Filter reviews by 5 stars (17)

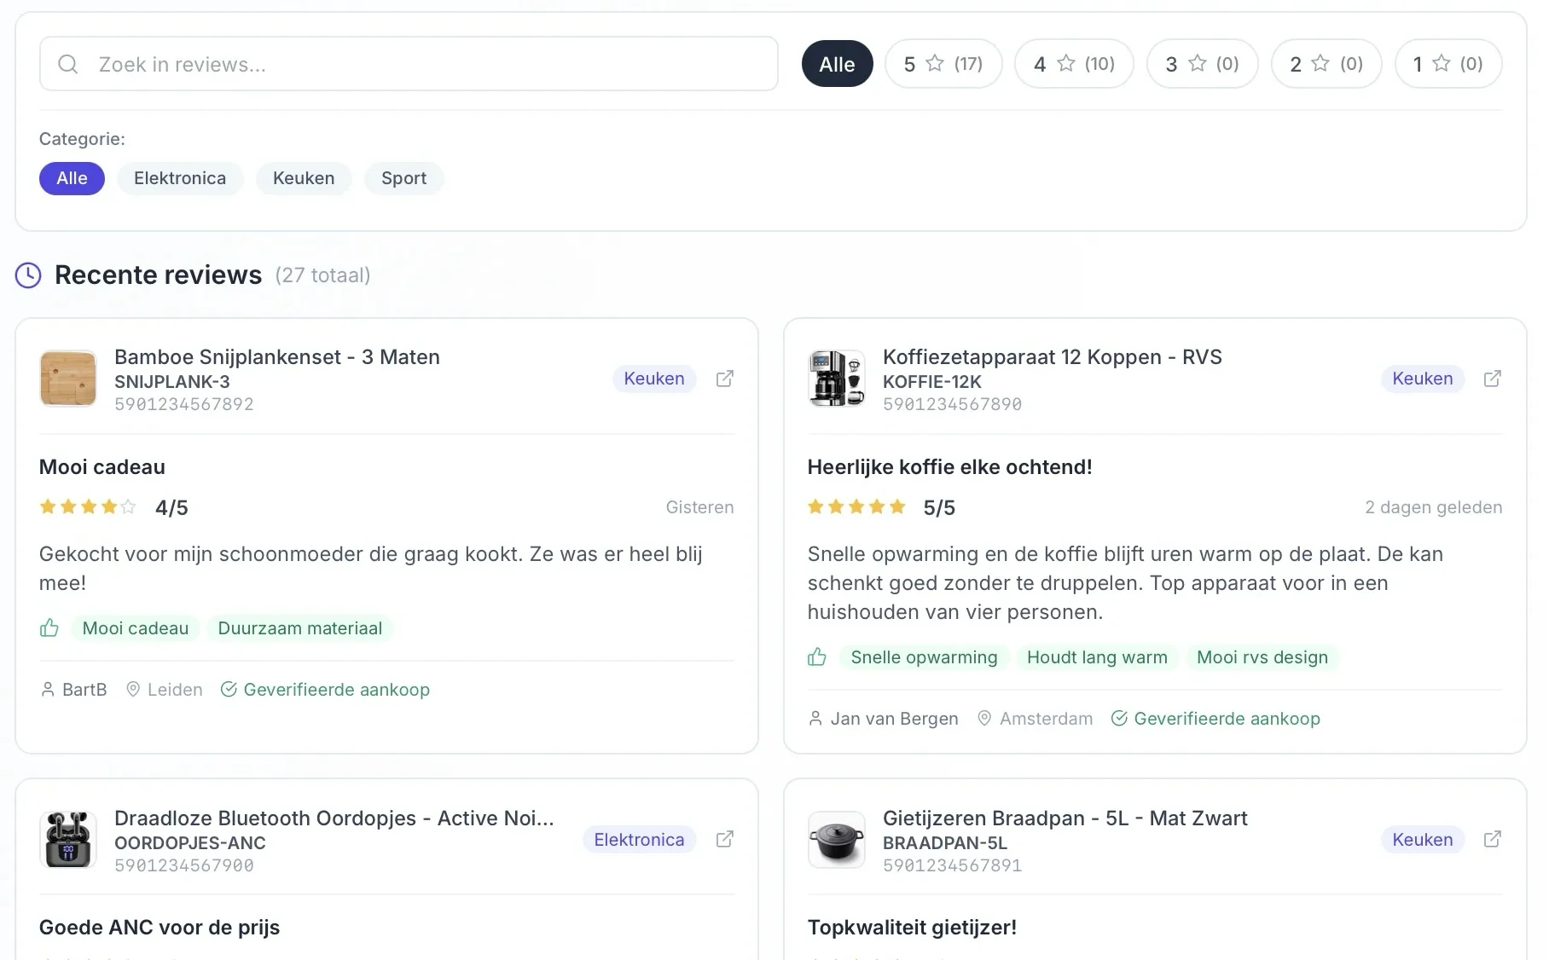point(943,64)
